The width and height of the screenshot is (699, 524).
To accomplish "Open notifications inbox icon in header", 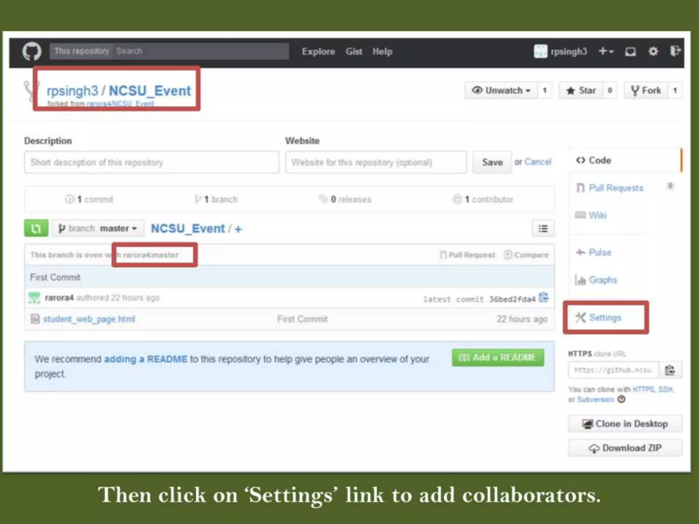I will pos(630,52).
